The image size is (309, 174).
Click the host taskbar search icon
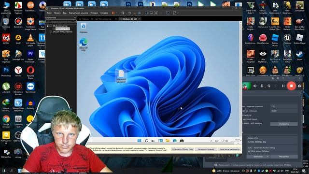pyautogui.click(x=12, y=171)
